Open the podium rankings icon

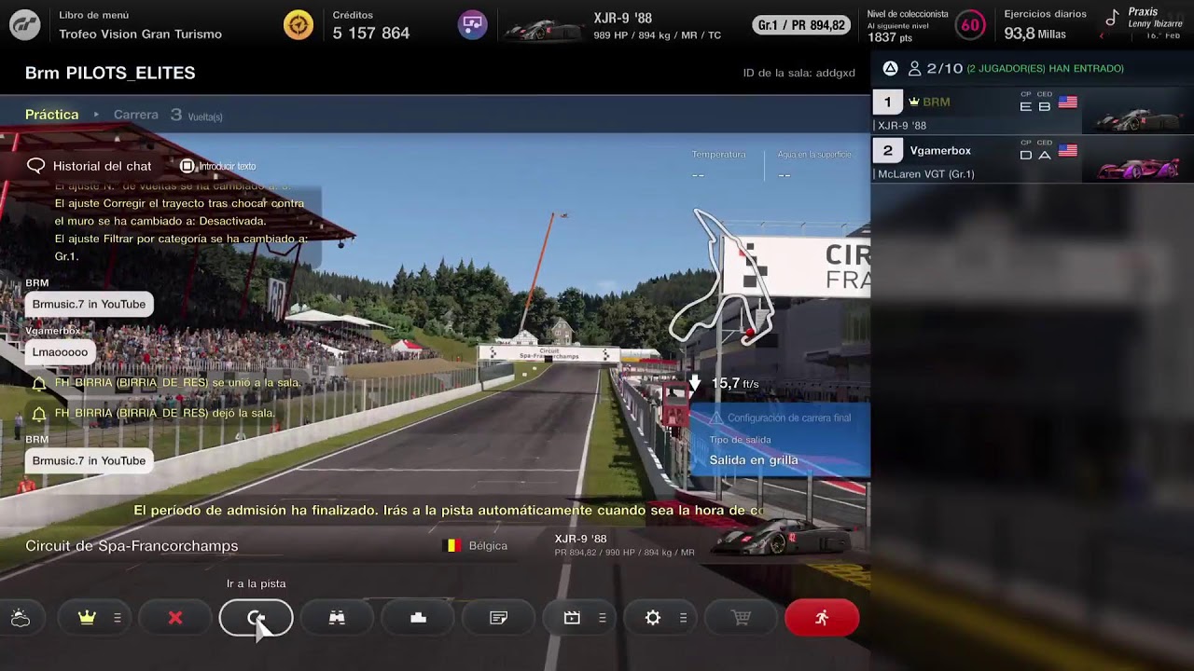pyautogui.click(x=418, y=618)
